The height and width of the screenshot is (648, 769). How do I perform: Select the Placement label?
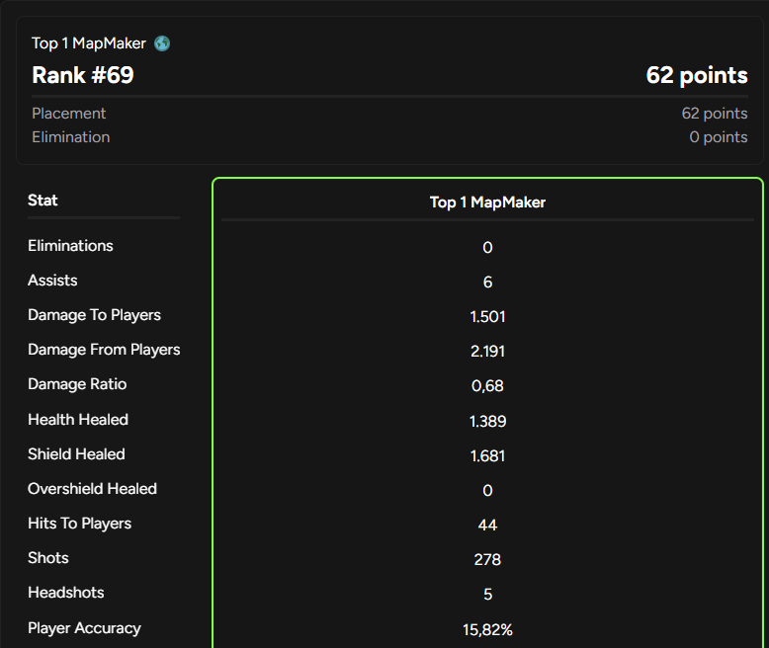tap(68, 114)
